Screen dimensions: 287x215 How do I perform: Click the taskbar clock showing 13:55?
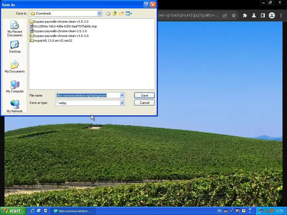coord(279,211)
